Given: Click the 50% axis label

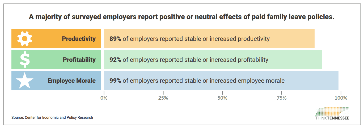Looking at the screenshot, I should pyautogui.click(x=222, y=98).
